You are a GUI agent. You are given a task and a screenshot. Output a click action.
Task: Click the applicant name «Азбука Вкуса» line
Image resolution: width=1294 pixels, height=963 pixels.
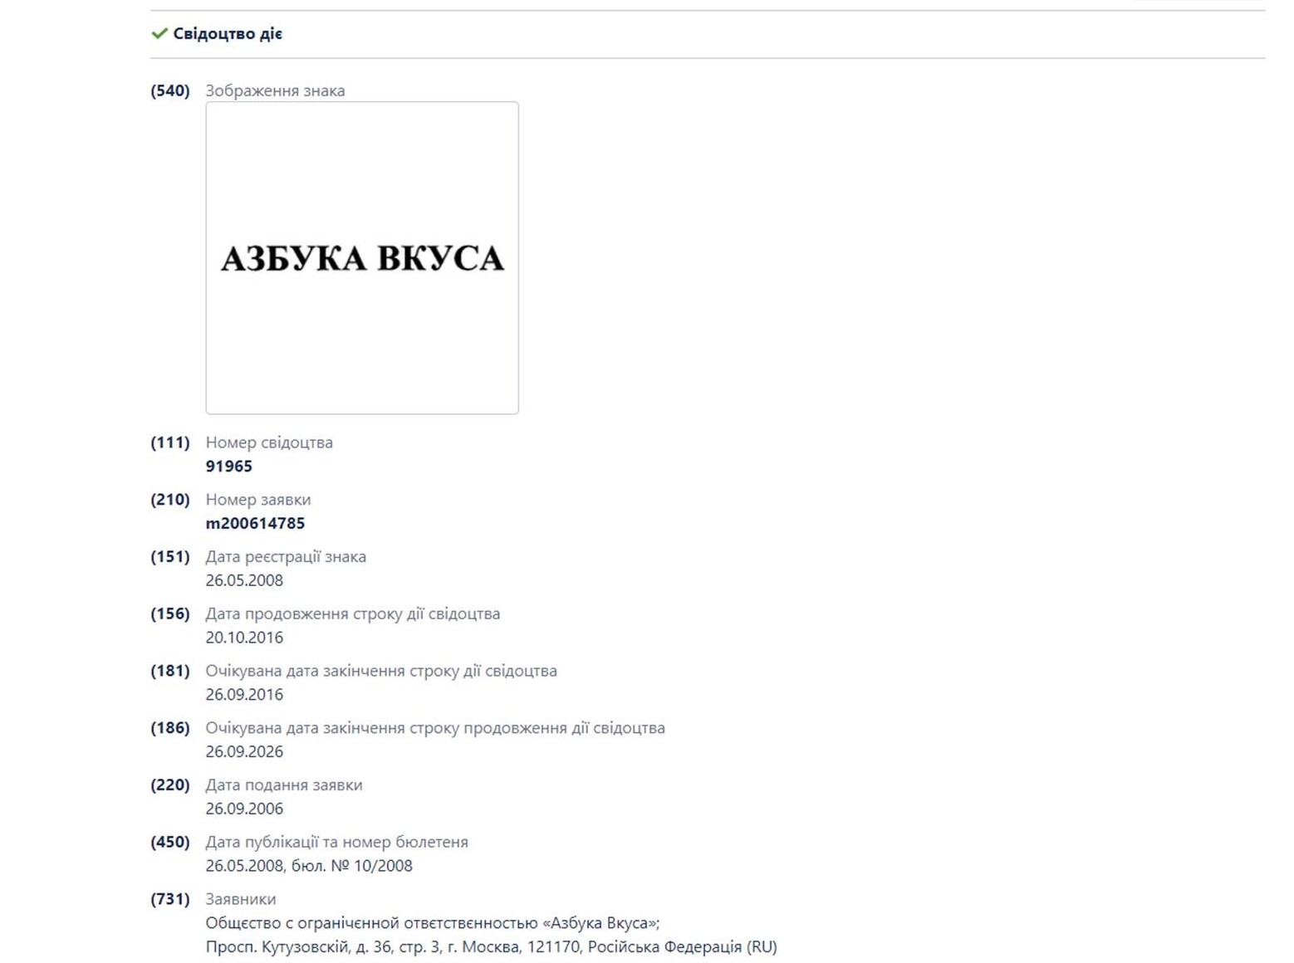tap(432, 923)
